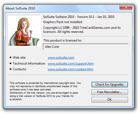Click the Check for Upgrades button
The width and height of the screenshot is (140, 114).
coord(110,84)
